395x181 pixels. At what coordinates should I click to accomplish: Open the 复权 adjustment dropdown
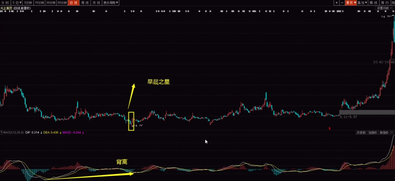pyautogui.click(x=351, y=3)
